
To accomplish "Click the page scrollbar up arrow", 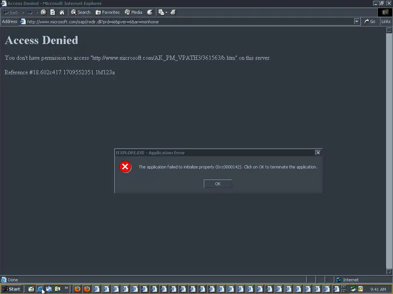I will (389, 30).
